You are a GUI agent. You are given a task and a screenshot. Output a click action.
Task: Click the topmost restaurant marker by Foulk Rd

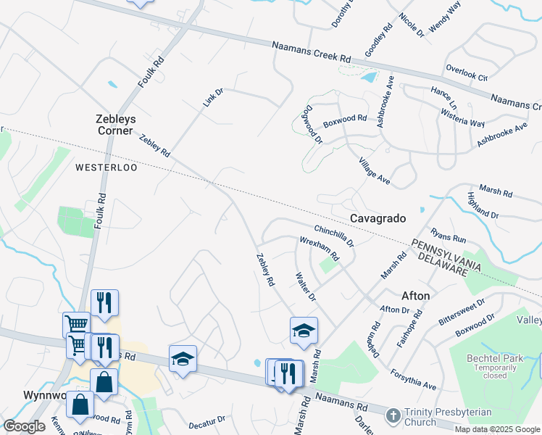pos(104,304)
